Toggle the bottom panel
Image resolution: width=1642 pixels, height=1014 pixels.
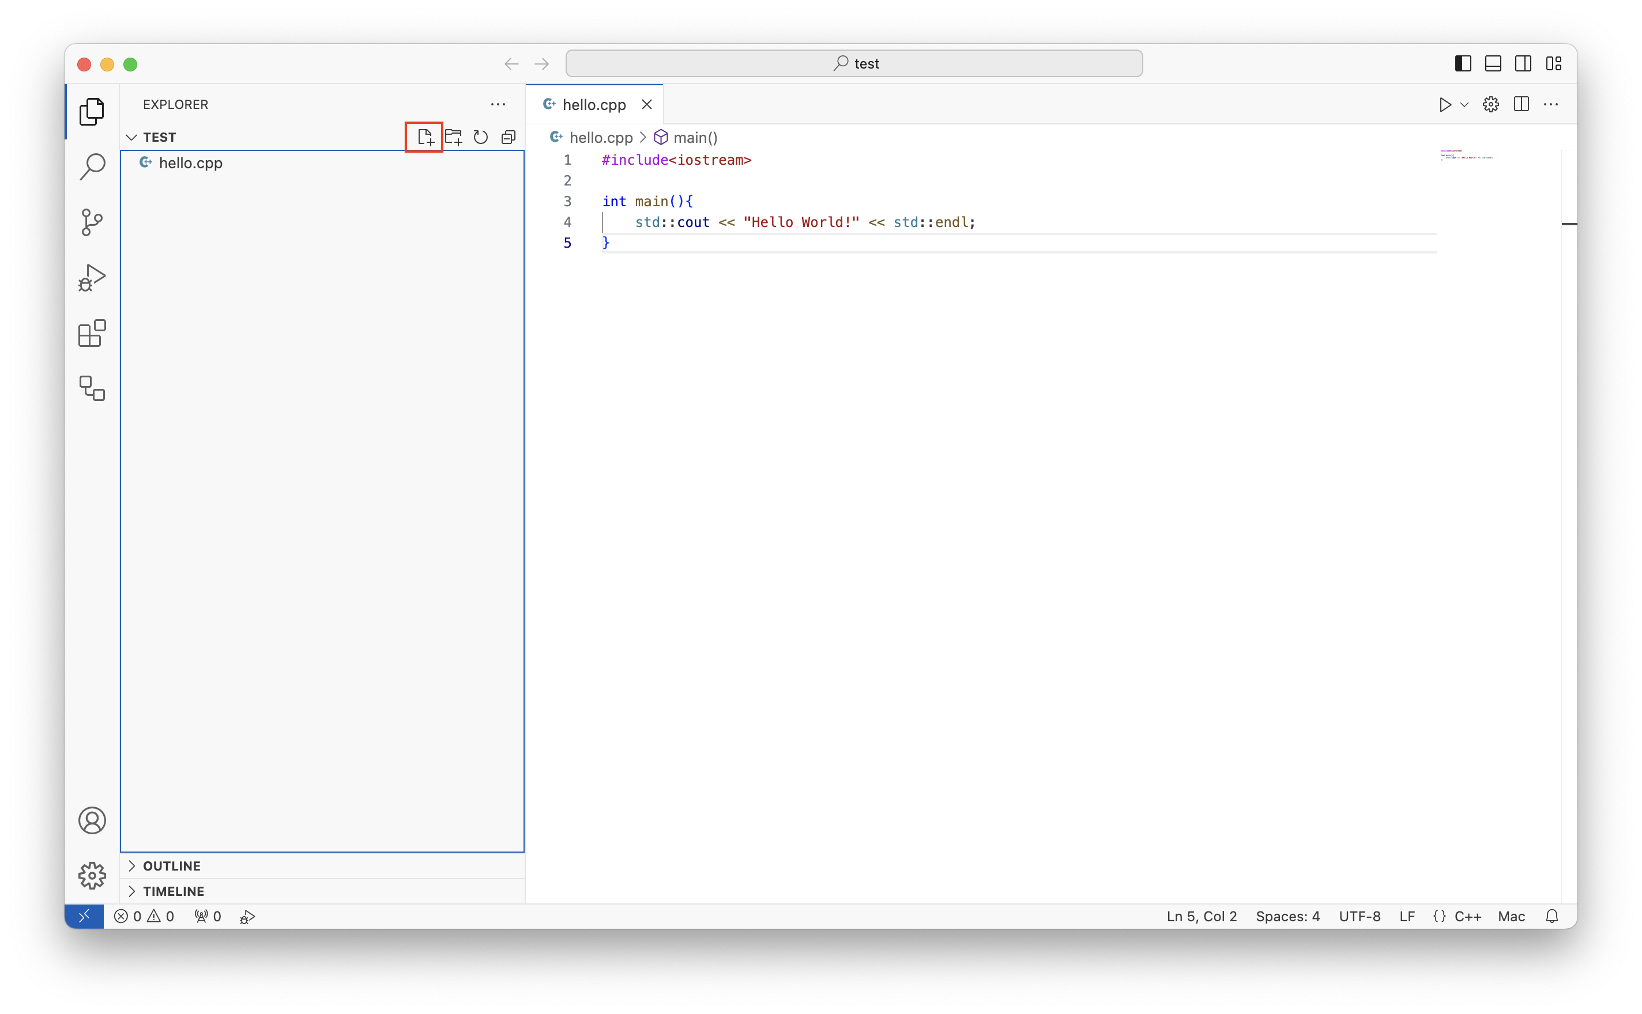[x=1492, y=64]
